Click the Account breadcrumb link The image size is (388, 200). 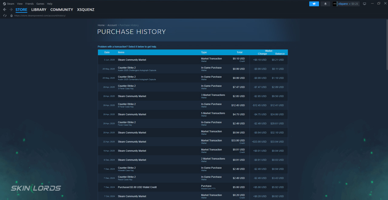click(x=112, y=25)
